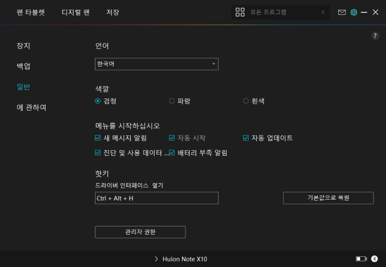Image resolution: width=386 pixels, height=267 pixels.
Task: Close the driver window
Action: click(375, 12)
